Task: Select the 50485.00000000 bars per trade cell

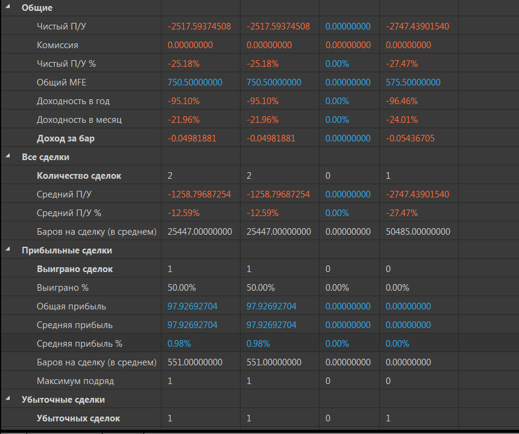Action: [x=418, y=232]
